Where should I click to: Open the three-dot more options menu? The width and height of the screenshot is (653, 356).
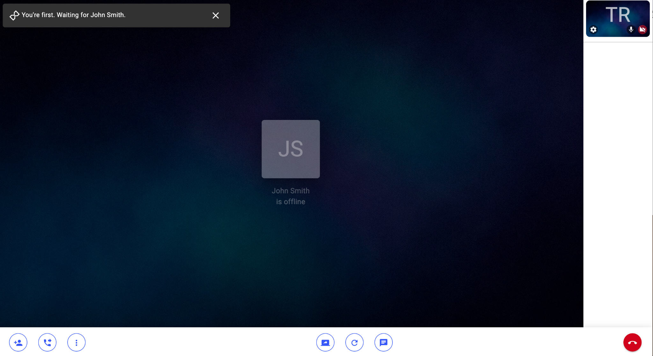pyautogui.click(x=77, y=343)
